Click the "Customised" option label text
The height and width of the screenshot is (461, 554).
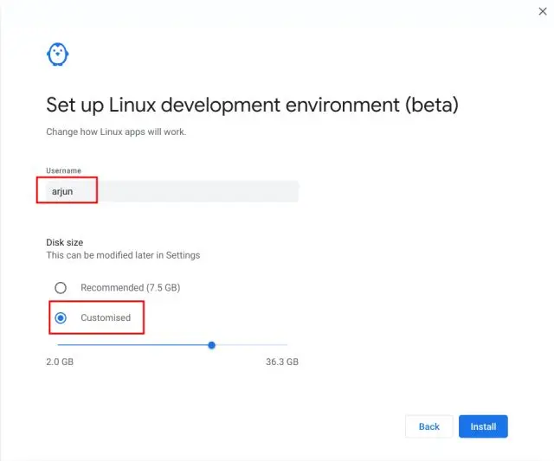tap(106, 318)
